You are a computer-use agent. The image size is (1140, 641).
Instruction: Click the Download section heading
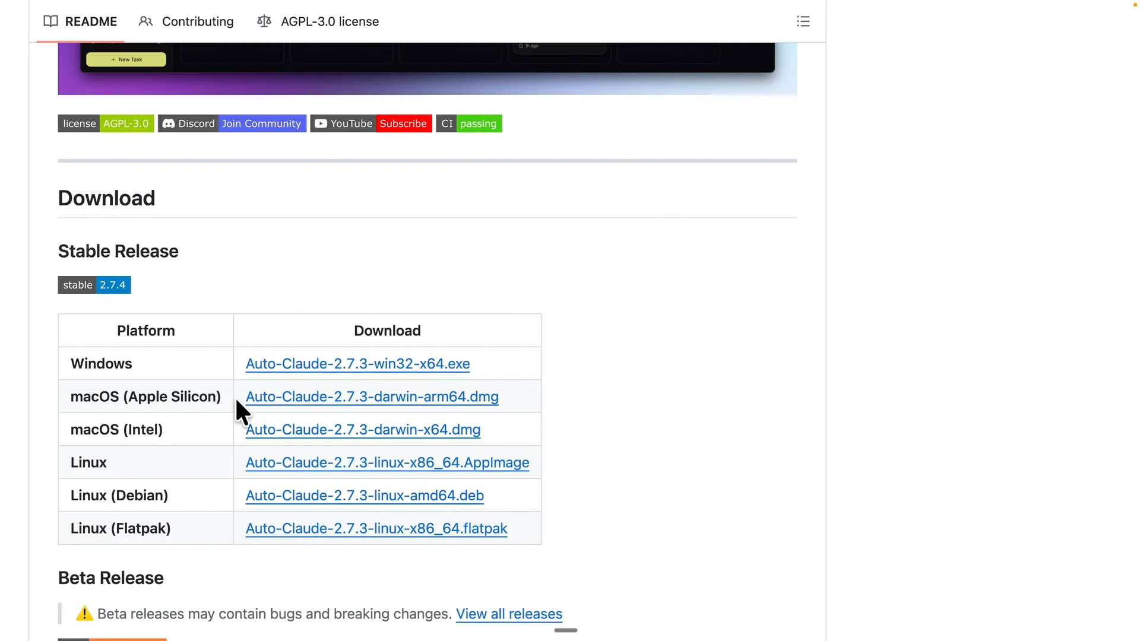[106, 198]
